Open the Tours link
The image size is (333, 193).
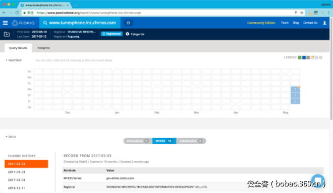(x=285, y=23)
